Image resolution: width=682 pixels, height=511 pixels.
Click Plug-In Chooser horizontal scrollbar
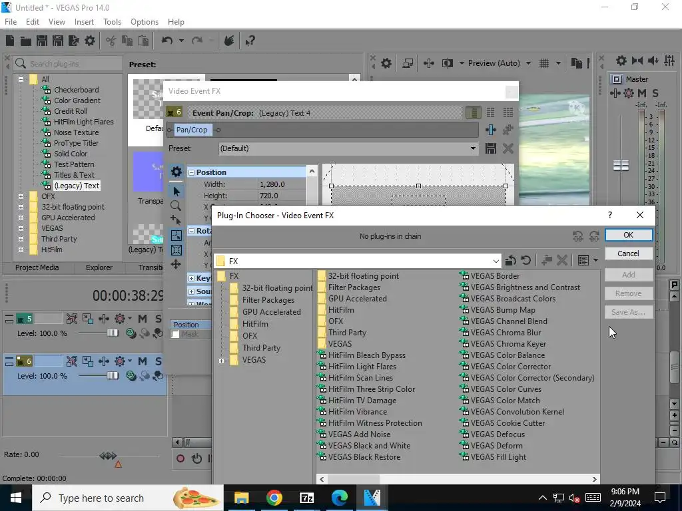point(458,479)
